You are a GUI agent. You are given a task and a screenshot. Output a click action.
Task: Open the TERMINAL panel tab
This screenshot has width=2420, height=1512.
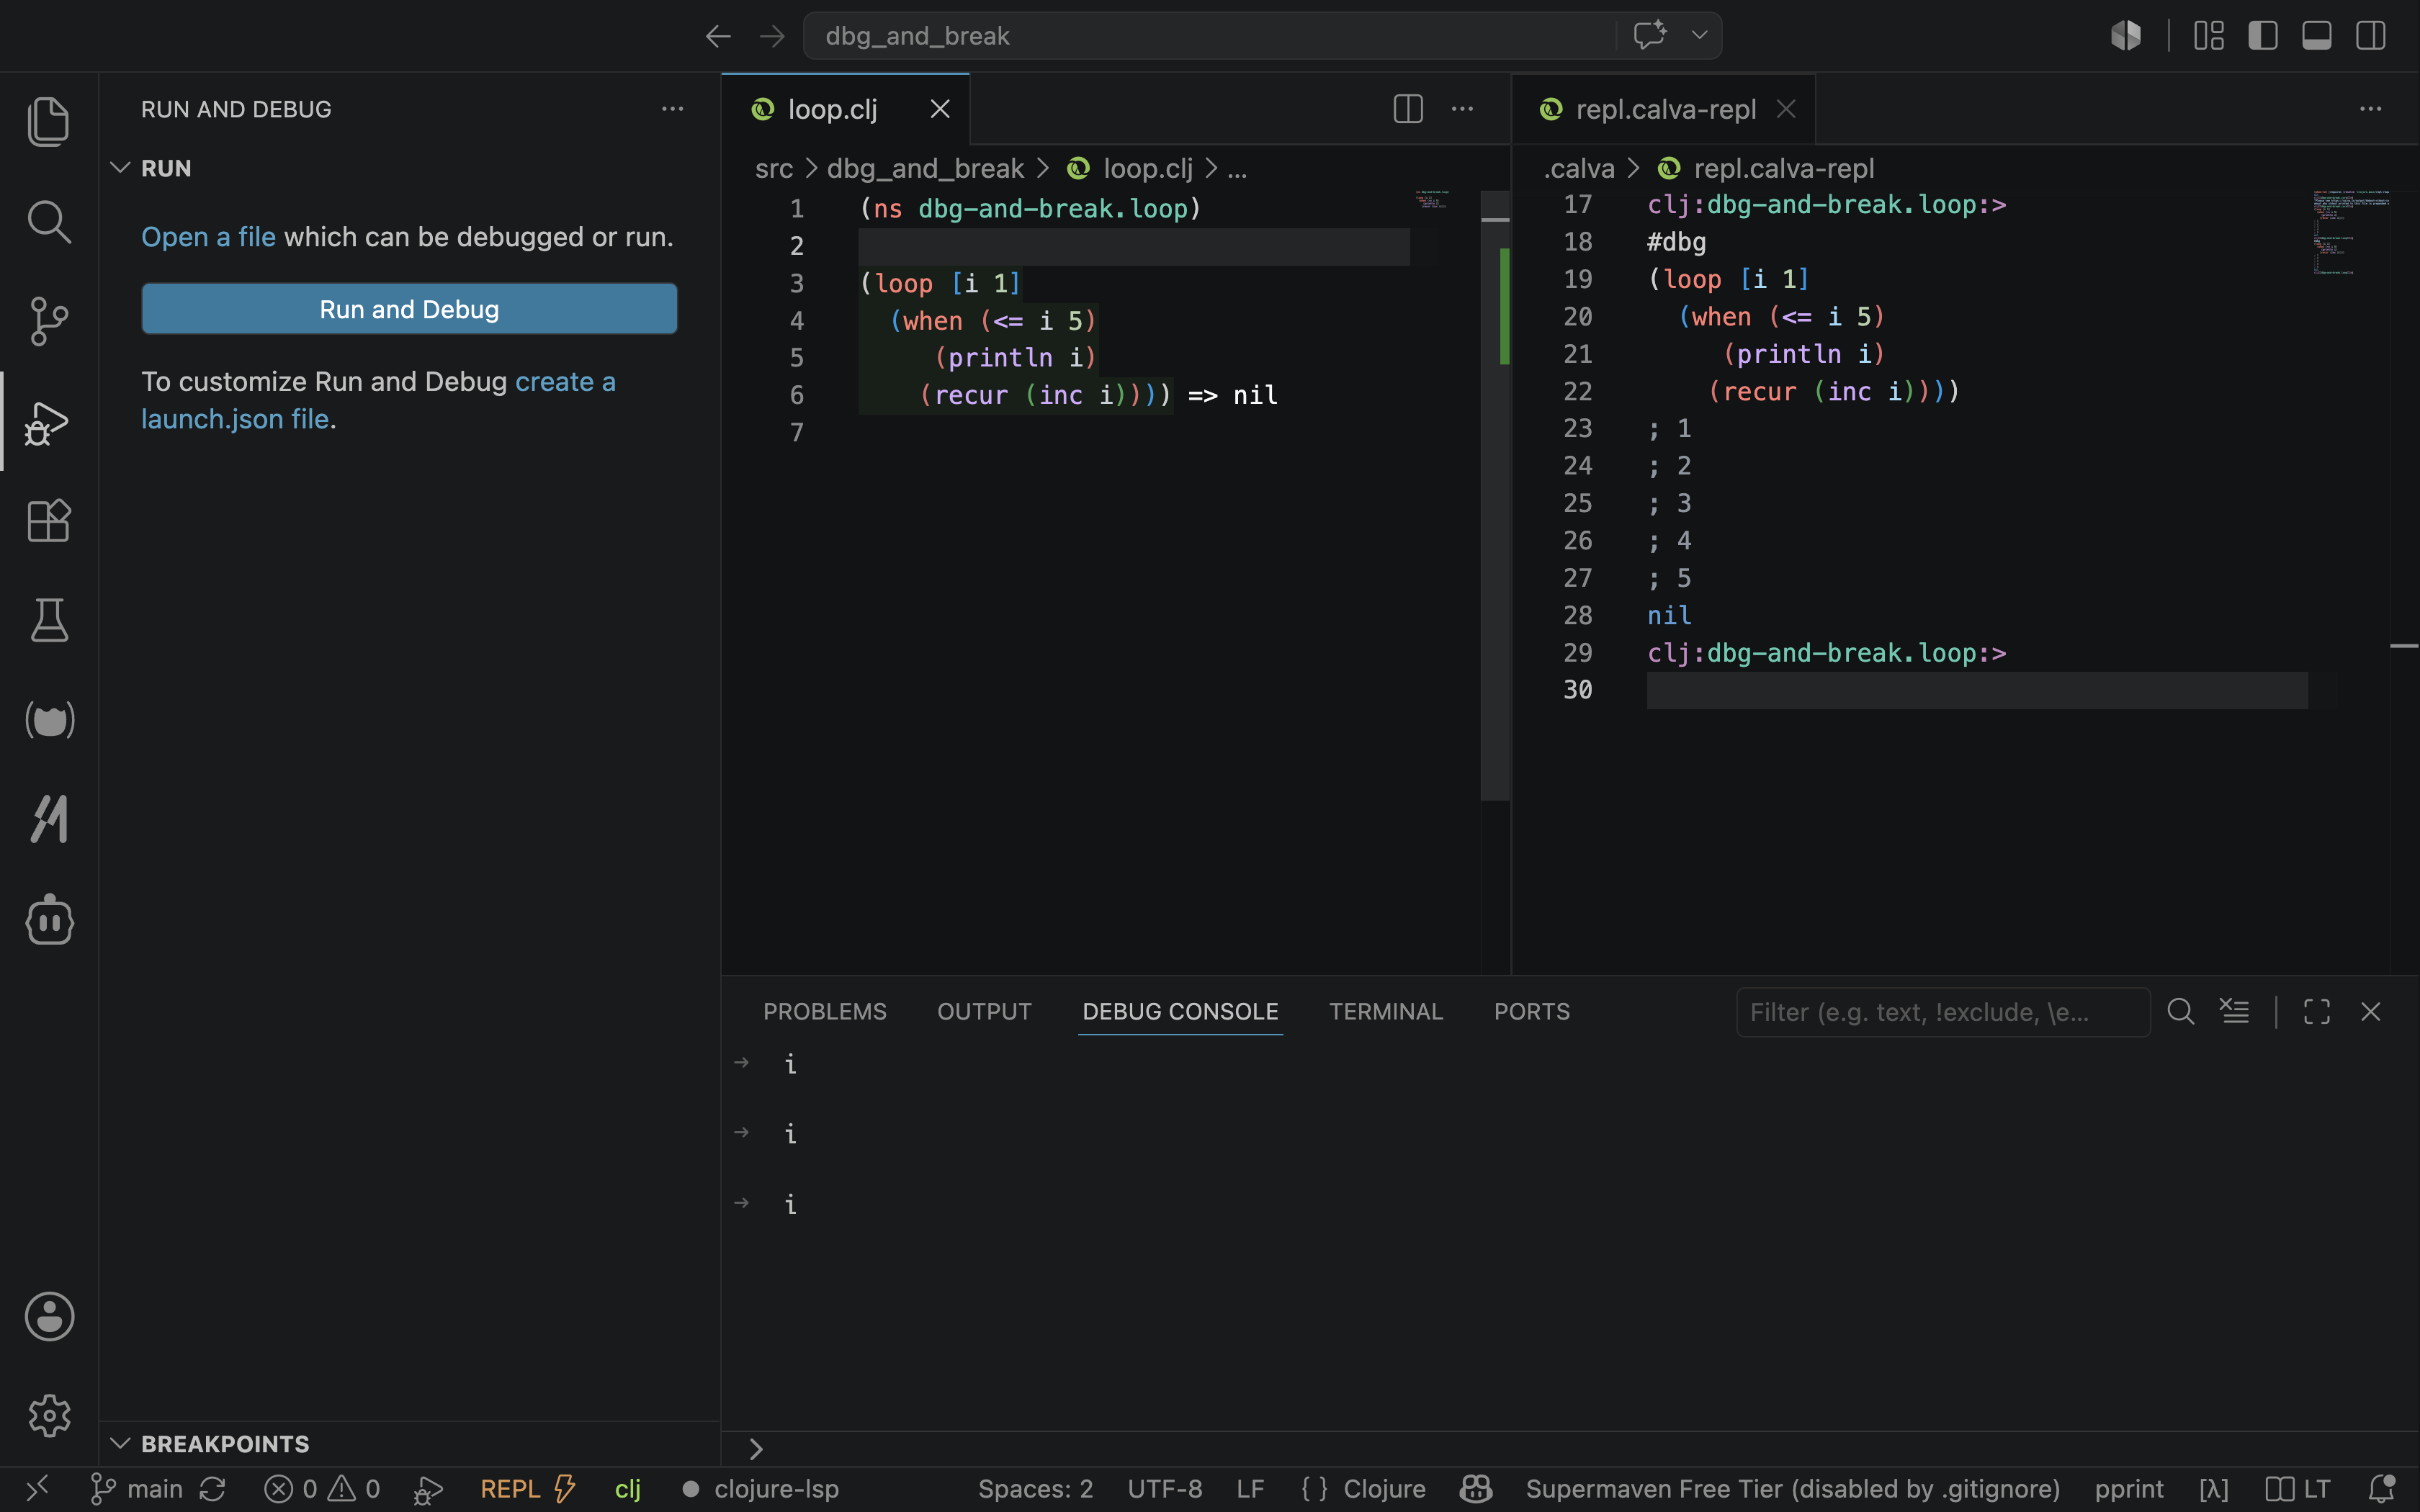point(1386,1012)
